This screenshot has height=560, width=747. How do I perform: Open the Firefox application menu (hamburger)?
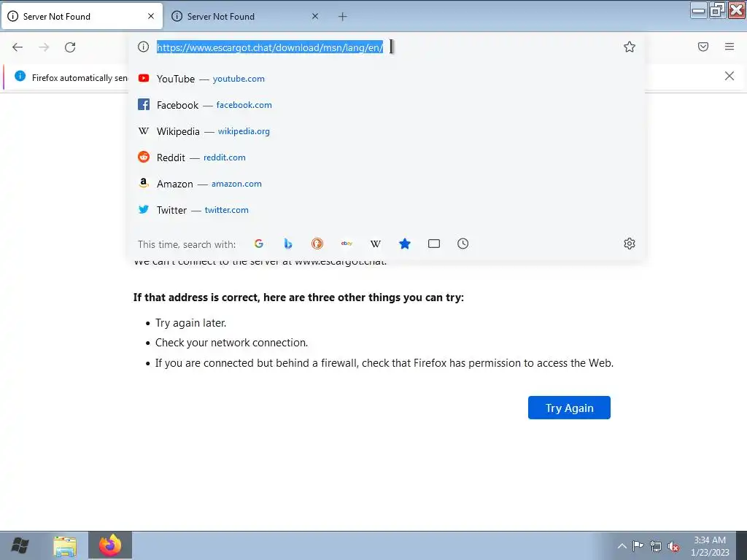729,47
